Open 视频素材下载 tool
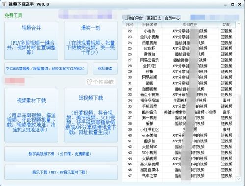Image resolution: width=245 pixels, height=186 pixels. coord(31,115)
